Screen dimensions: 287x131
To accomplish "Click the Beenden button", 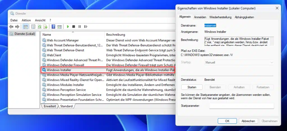I will (215, 87).
